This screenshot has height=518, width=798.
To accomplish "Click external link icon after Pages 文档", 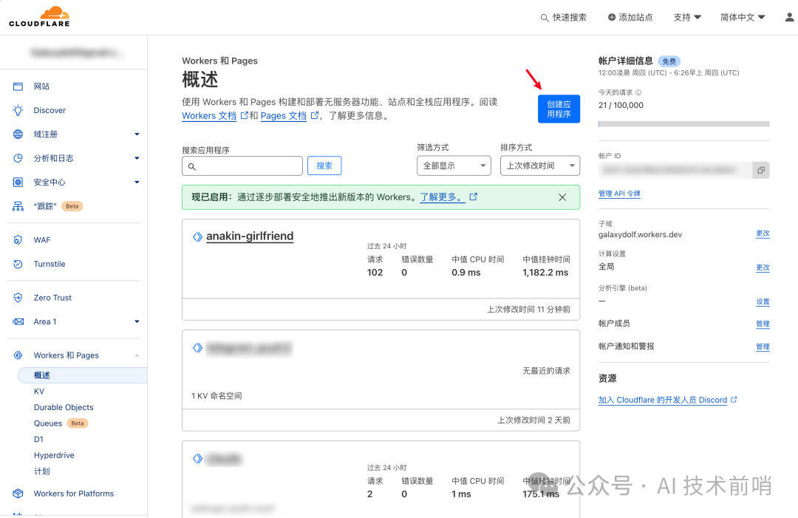I will coord(315,115).
